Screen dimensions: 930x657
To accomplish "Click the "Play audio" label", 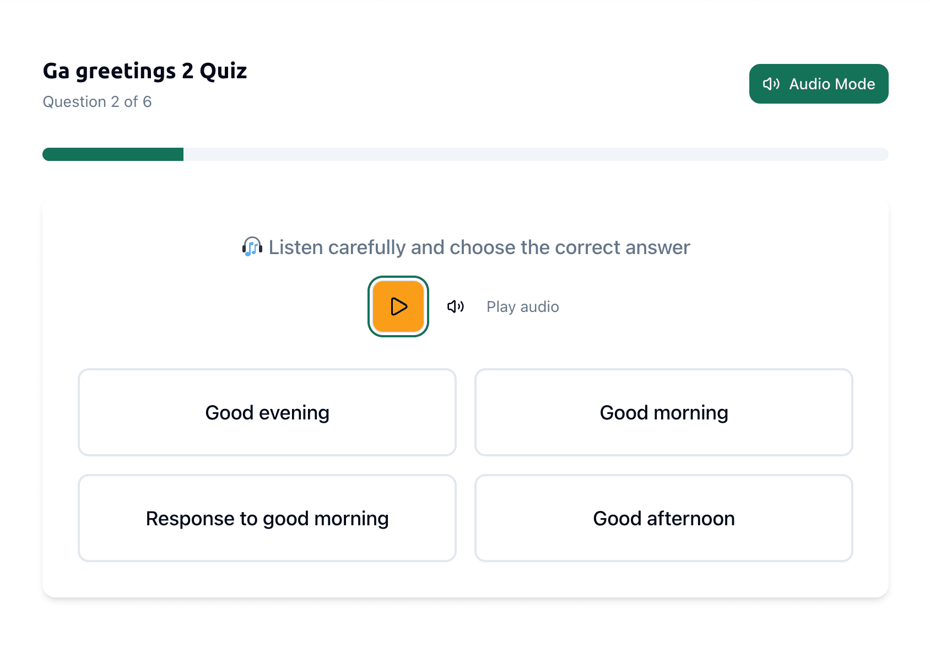I will click(522, 306).
